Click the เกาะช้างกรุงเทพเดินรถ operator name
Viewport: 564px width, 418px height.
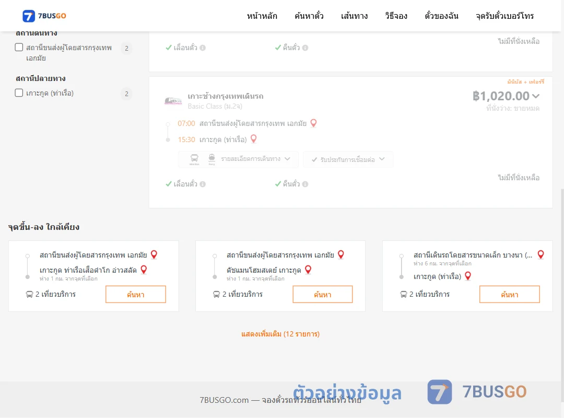pyautogui.click(x=226, y=96)
